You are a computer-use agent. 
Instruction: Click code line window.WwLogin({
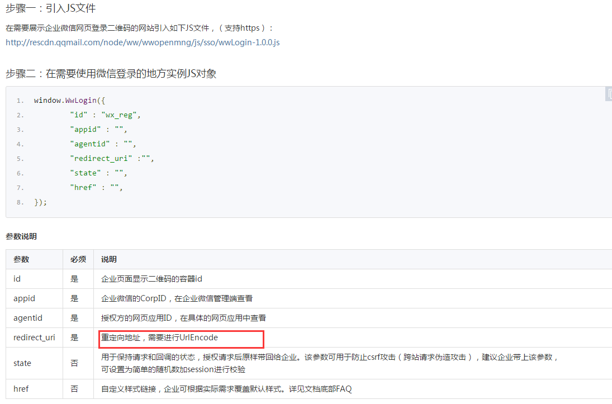click(69, 101)
